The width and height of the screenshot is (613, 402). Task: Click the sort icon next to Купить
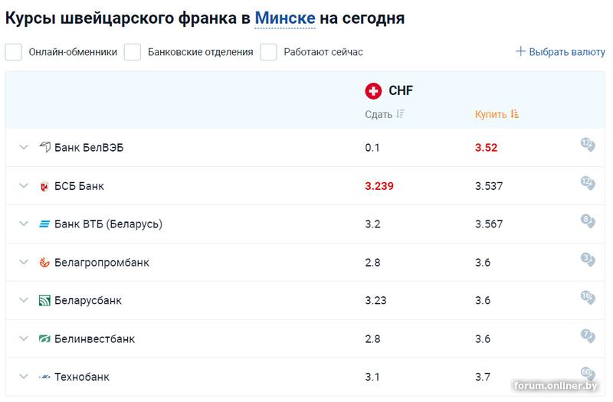point(514,114)
